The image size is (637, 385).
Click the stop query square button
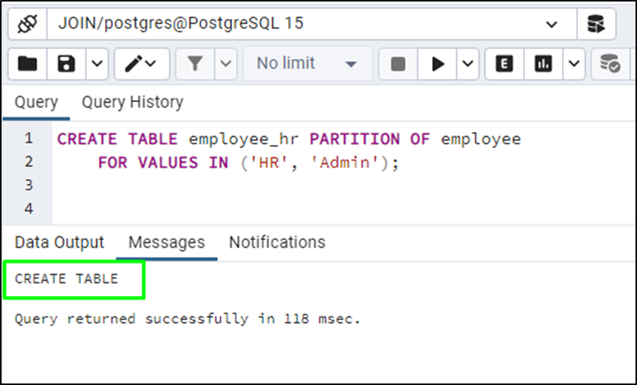pyautogui.click(x=398, y=63)
